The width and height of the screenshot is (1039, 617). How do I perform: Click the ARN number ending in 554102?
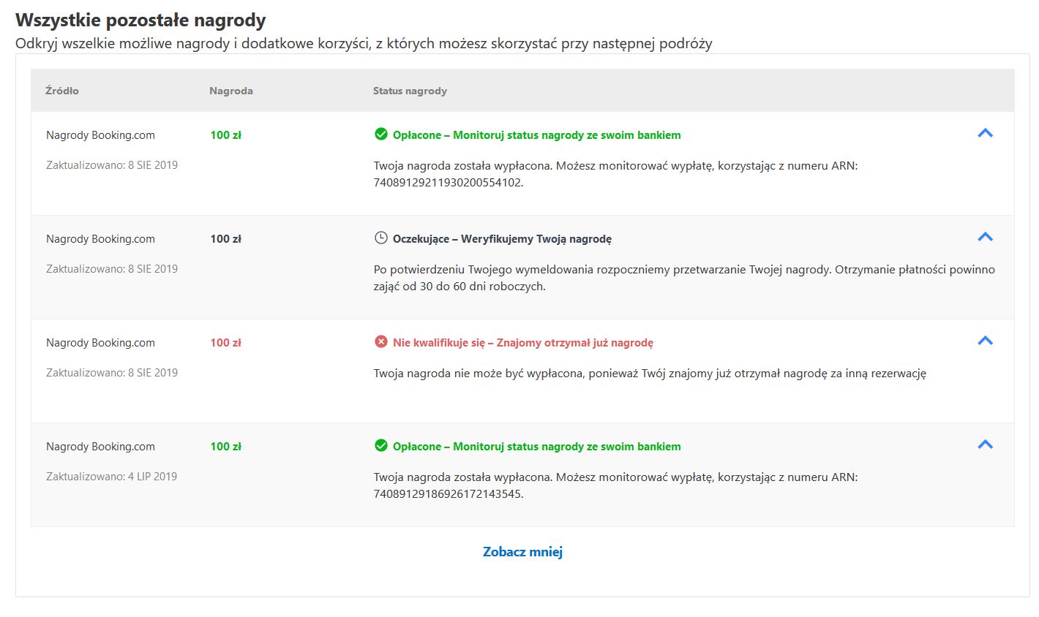tap(449, 183)
